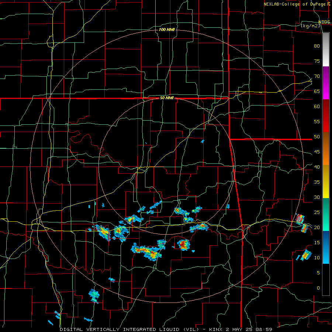The image size is (332, 332).
Task: Click the [kg/m2] units label
Action: (x=310, y=25)
